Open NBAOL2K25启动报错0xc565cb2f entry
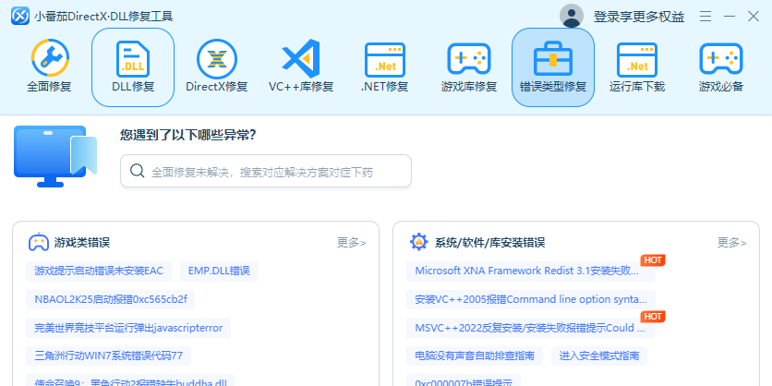The height and width of the screenshot is (386, 772). coord(111,299)
